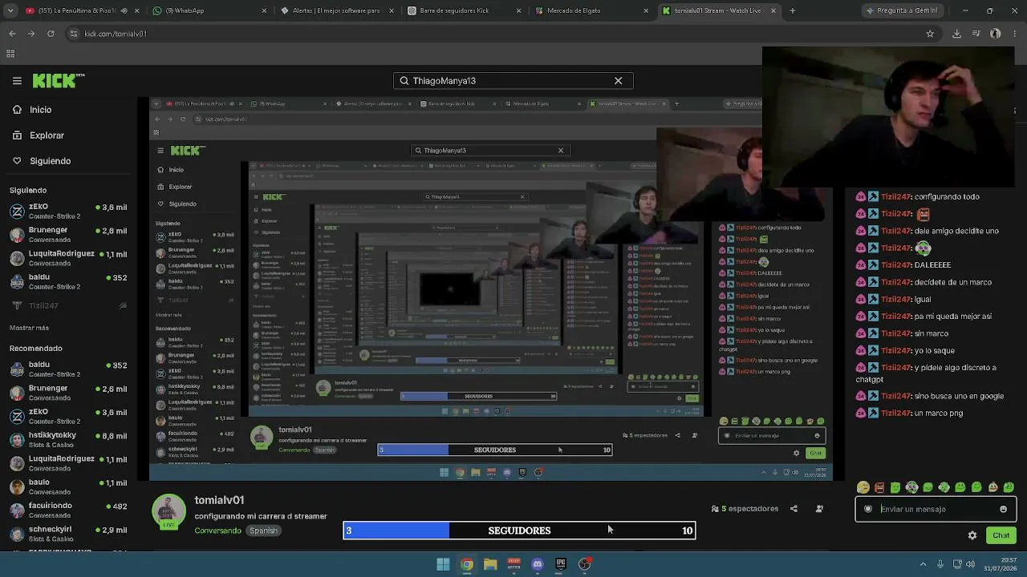This screenshot has width=1027, height=577.
Task: Open the Kick sidebar hamburger menu
Action: pos(17,80)
